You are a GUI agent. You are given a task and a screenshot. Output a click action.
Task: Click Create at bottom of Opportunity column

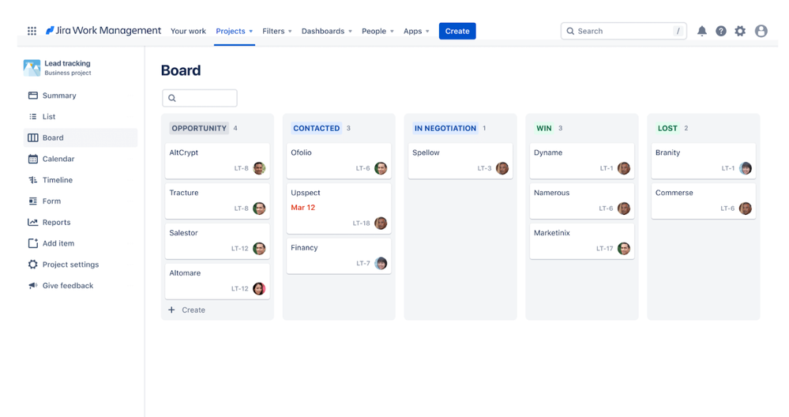click(x=186, y=310)
